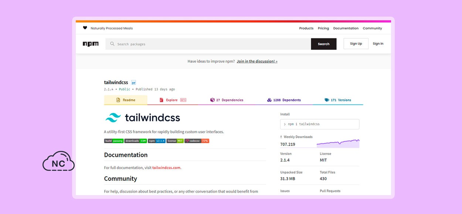This screenshot has width=462, height=214.
Task: Focus the Search packages field
Action: coord(208,44)
